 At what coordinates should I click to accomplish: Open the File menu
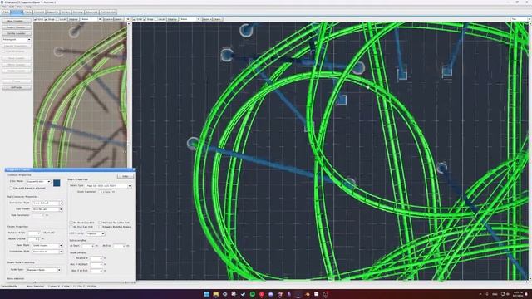tap(3, 7)
